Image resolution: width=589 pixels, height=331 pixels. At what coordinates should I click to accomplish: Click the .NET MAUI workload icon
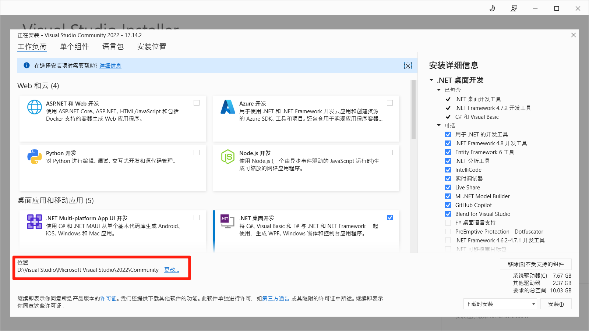tap(35, 222)
